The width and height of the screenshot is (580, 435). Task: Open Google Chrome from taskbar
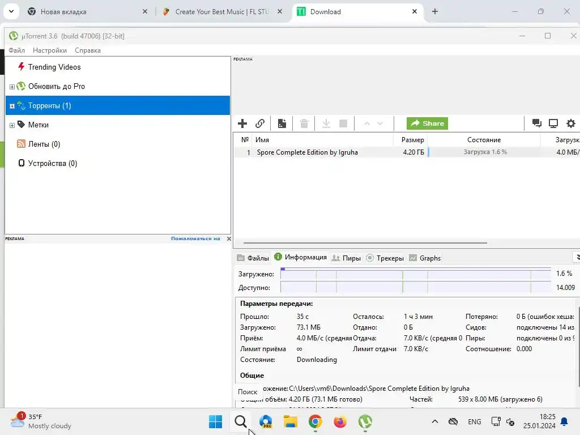pos(315,421)
